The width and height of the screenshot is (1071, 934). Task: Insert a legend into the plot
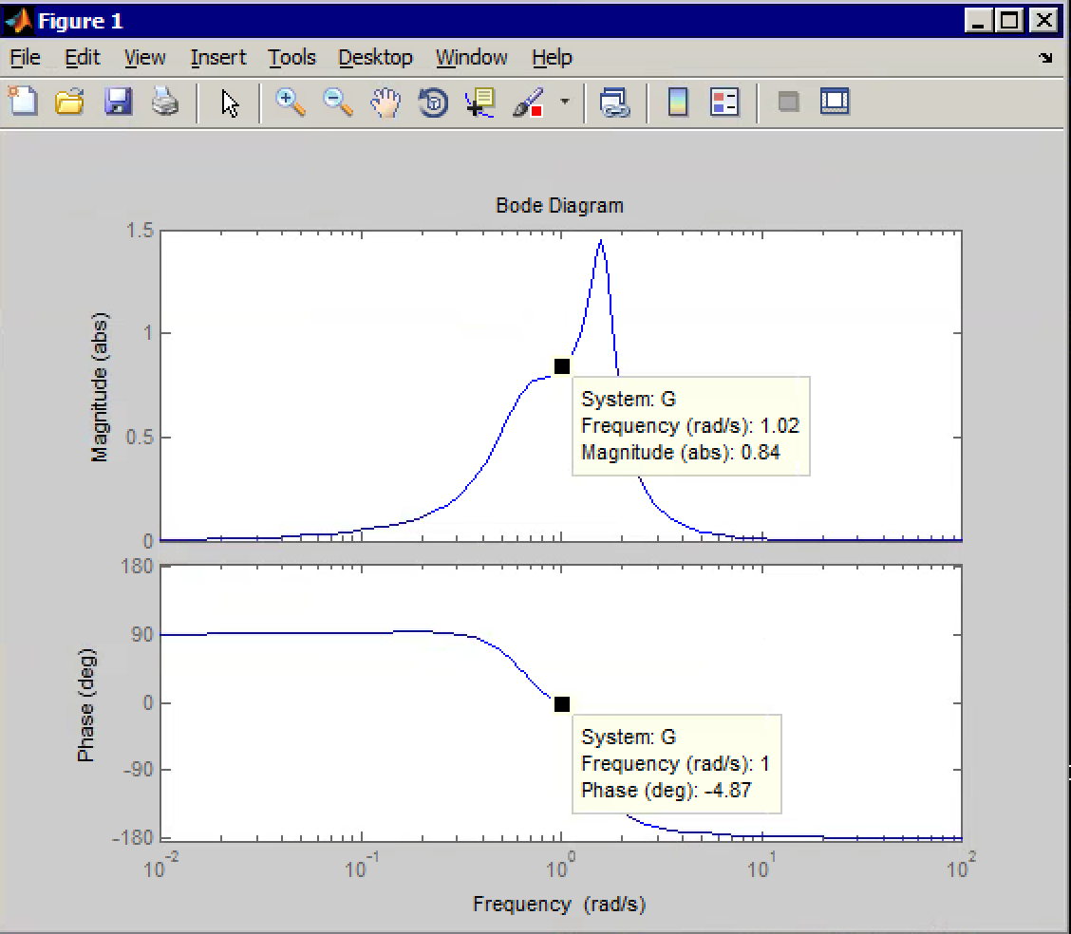tap(723, 103)
